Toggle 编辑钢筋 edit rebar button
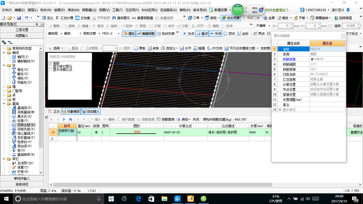Image resolution: width=363 pixels, height=204 pixels. [x=146, y=33]
